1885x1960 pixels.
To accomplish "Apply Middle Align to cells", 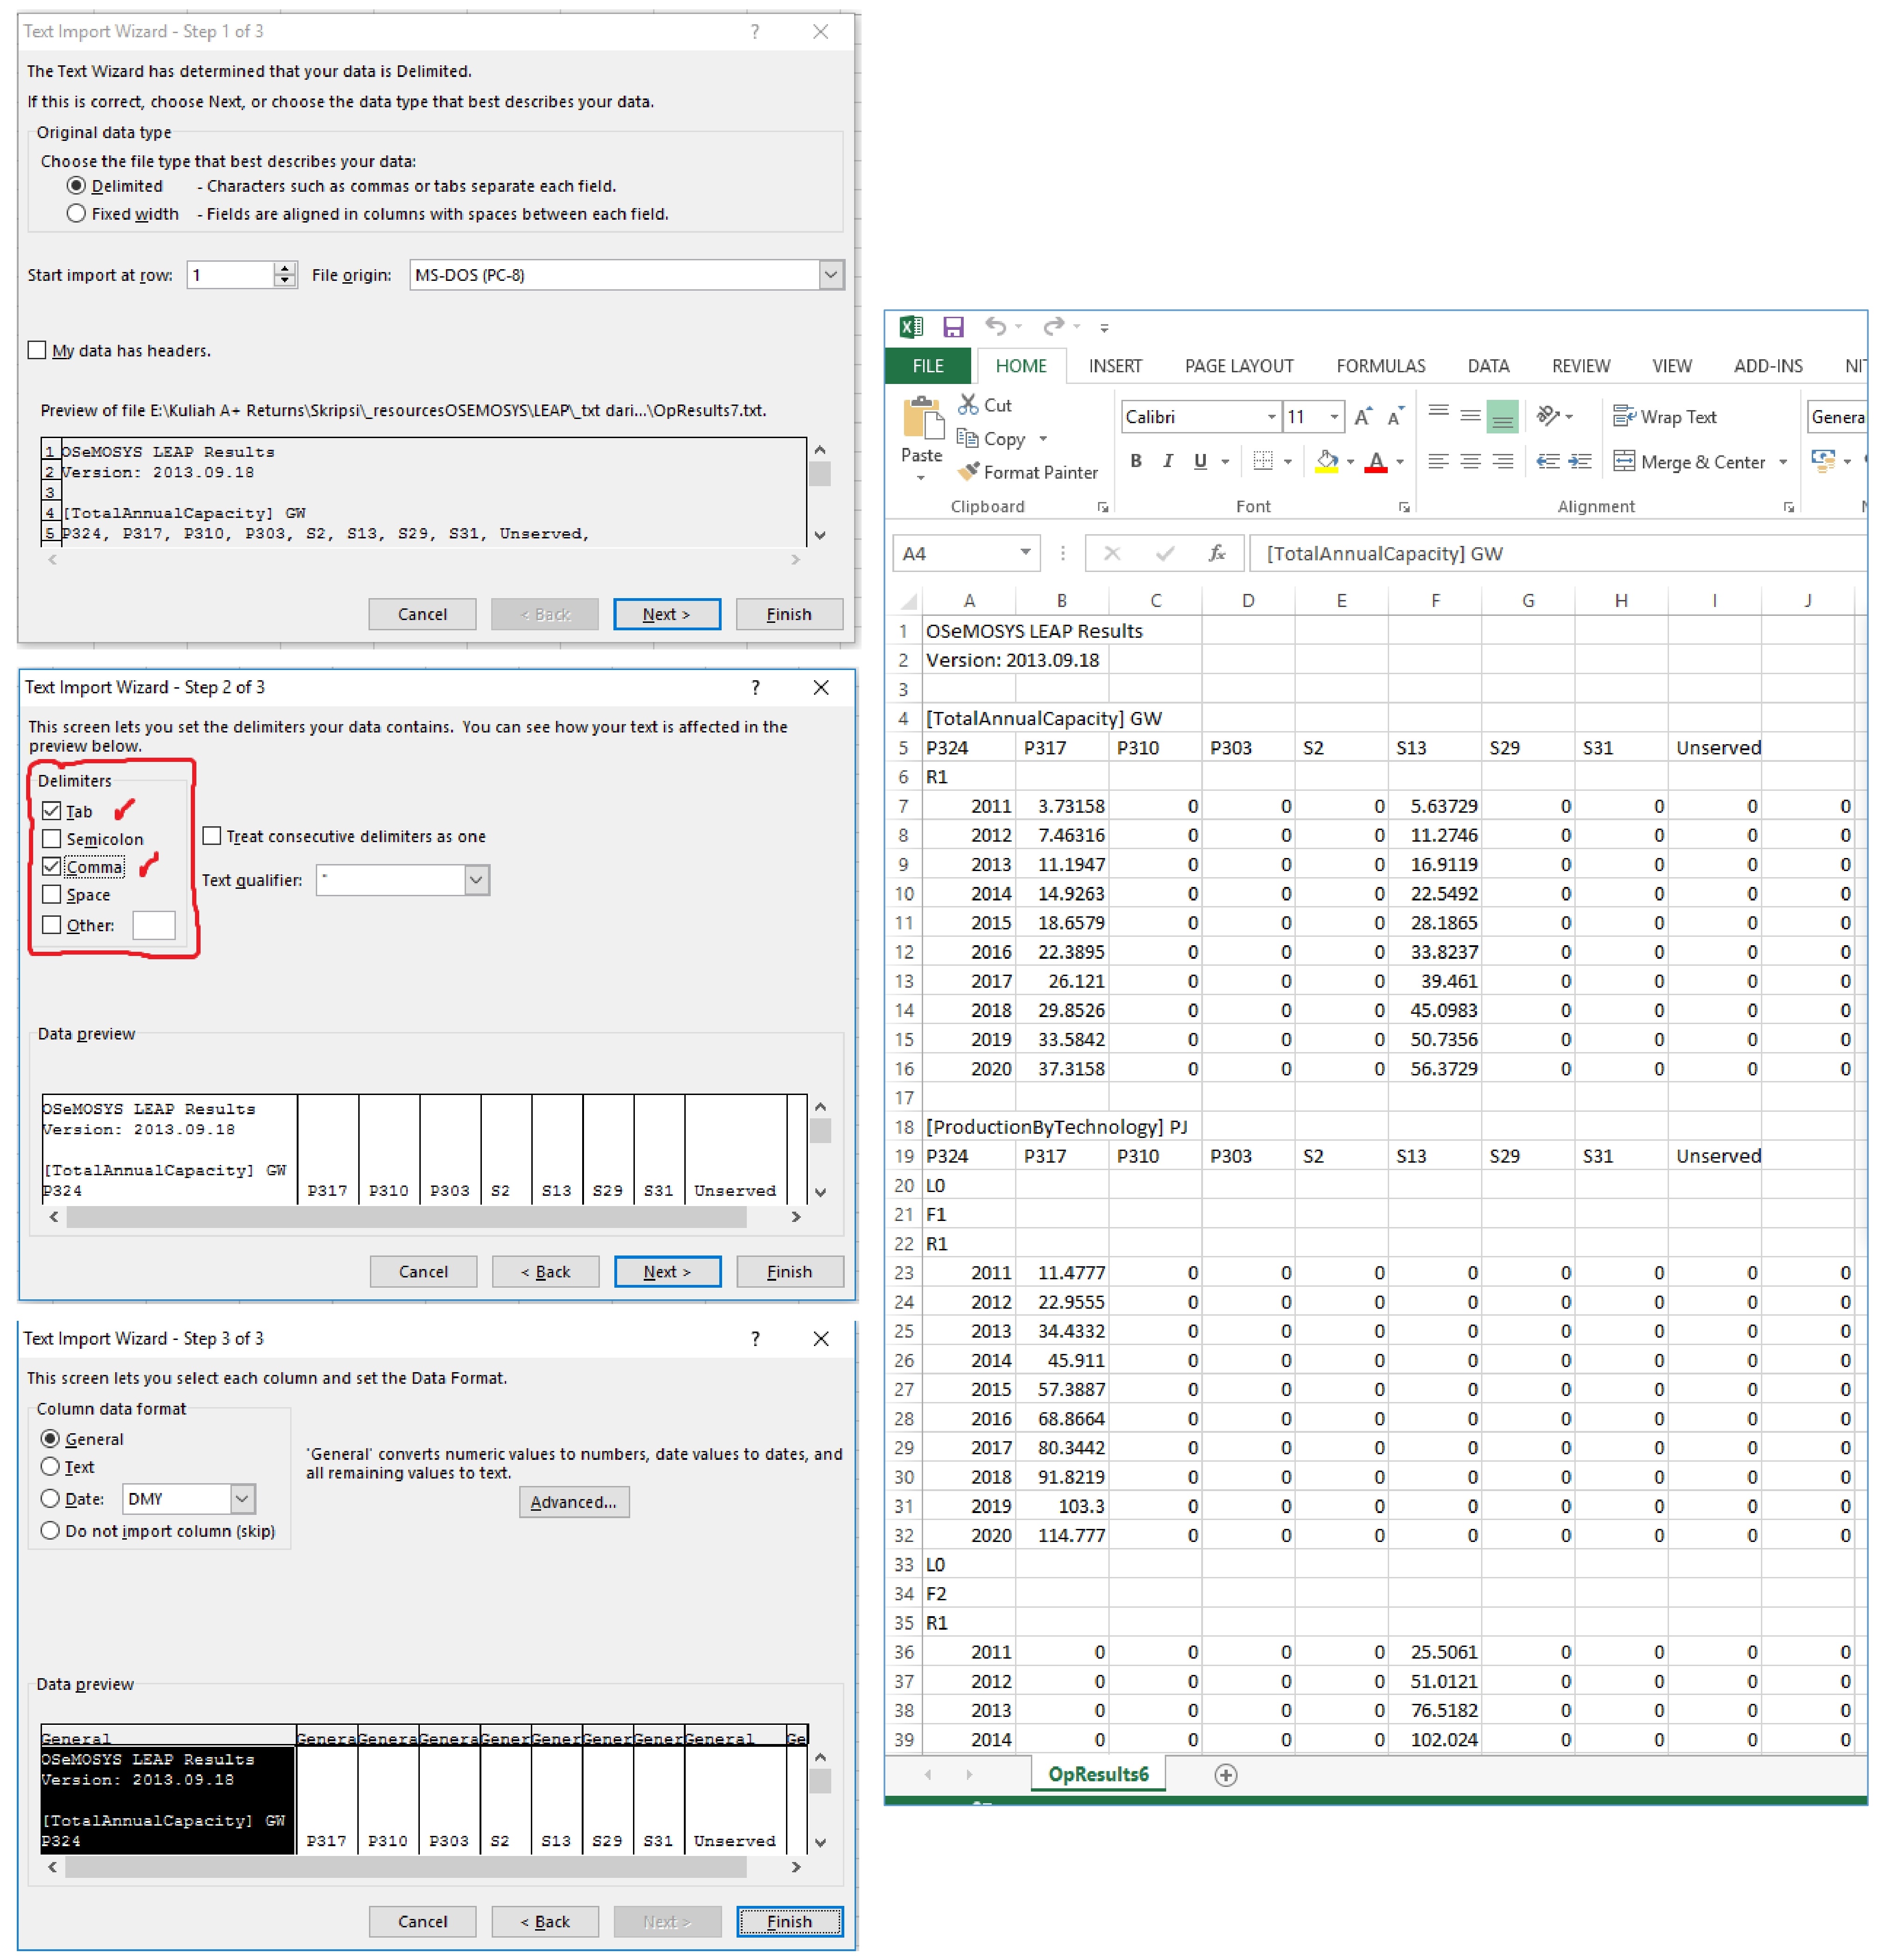I will pyautogui.click(x=1470, y=416).
